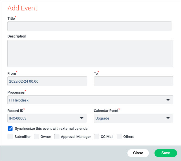This screenshot has height=161, width=181.
Task: Click the arrow icon in Processes field
Action: [168, 100]
